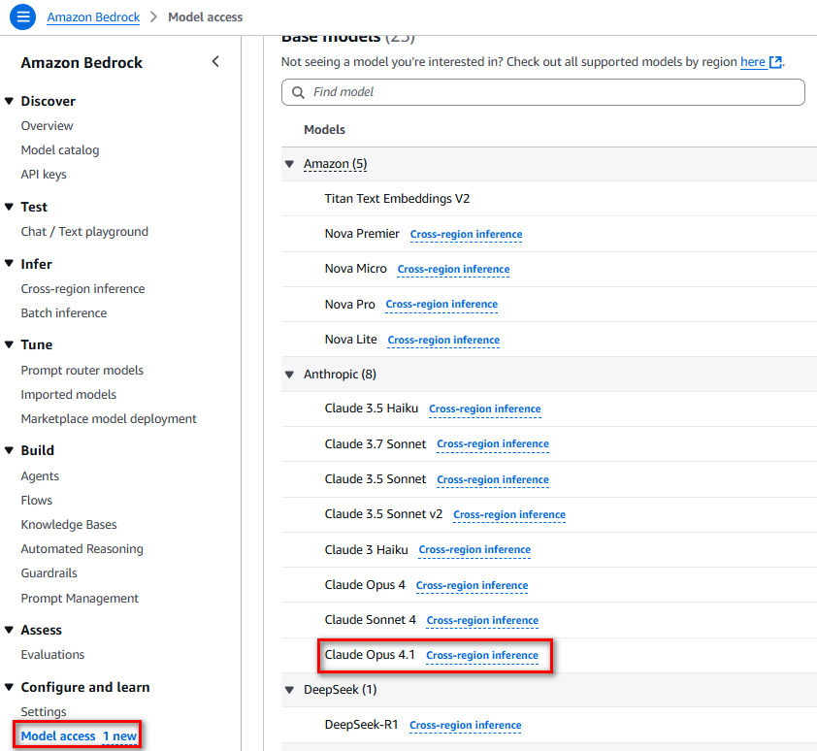Image resolution: width=817 pixels, height=751 pixels.
Task: Collapse the Tune sidebar section
Action: (9, 344)
